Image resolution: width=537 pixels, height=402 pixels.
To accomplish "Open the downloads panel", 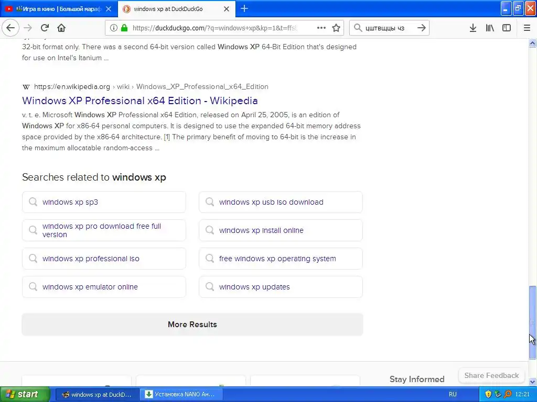I will point(472,28).
